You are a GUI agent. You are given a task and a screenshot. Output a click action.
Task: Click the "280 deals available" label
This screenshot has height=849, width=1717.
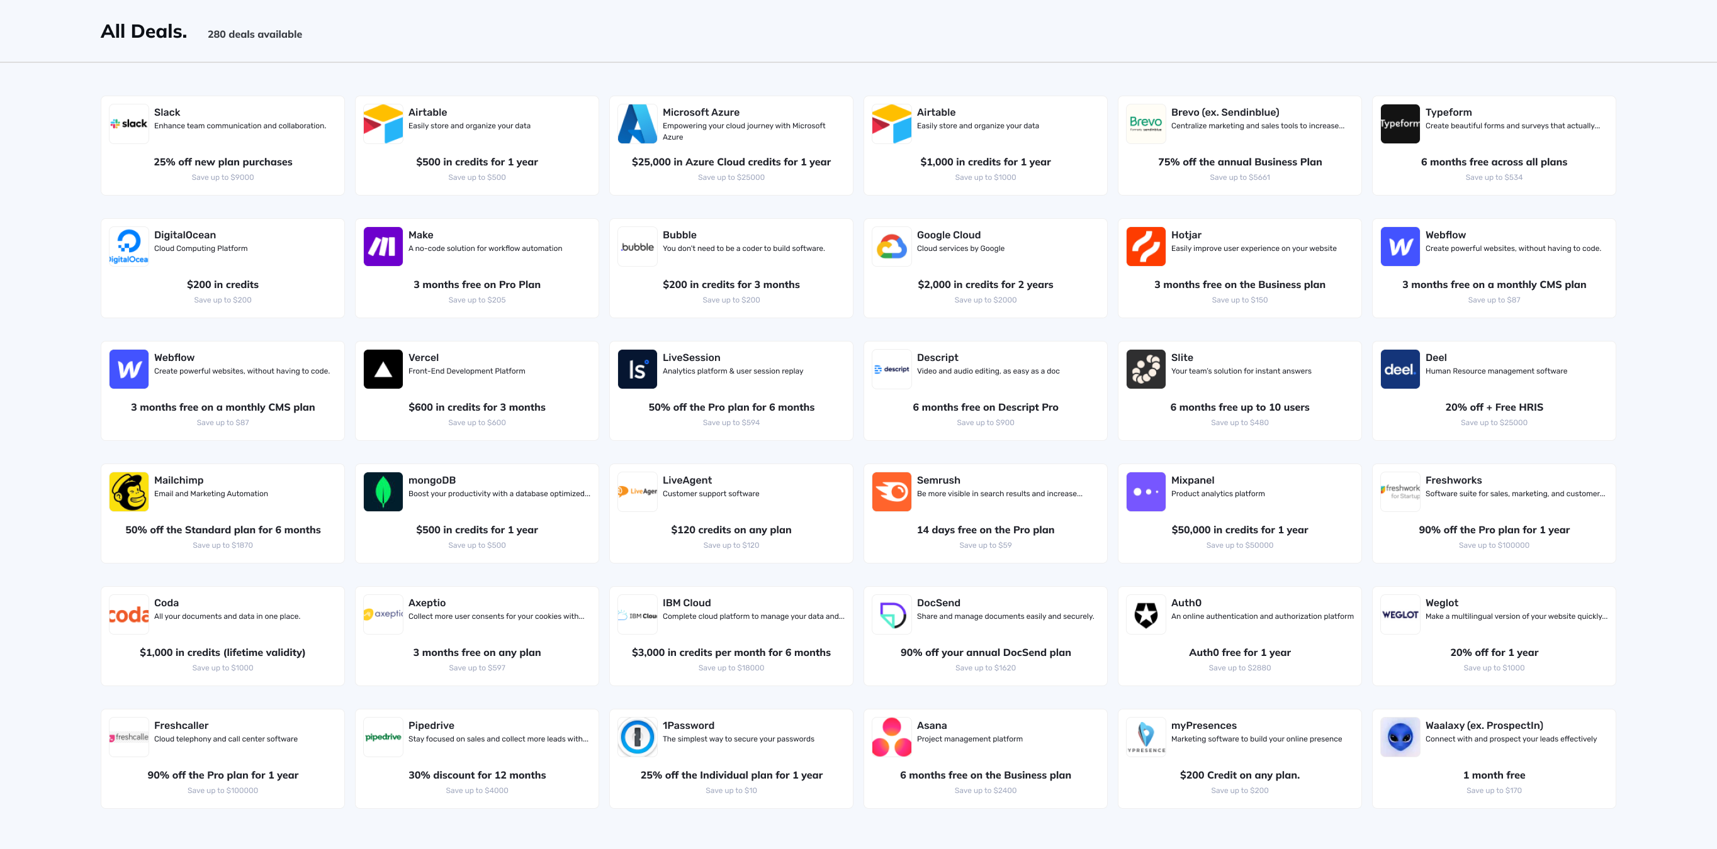(x=256, y=34)
